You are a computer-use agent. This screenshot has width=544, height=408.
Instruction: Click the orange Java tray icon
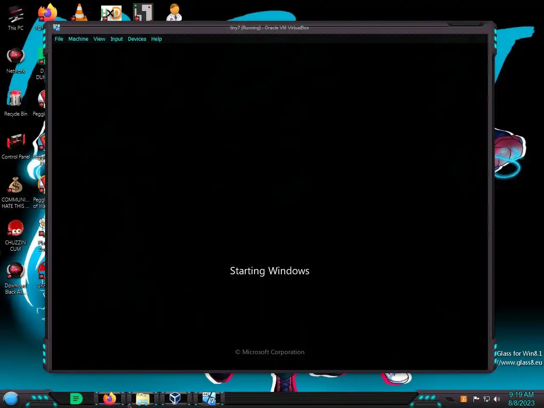click(464, 399)
